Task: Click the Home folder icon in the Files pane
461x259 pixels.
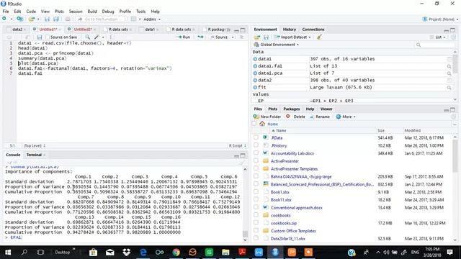Action: pyautogui.click(x=262, y=124)
